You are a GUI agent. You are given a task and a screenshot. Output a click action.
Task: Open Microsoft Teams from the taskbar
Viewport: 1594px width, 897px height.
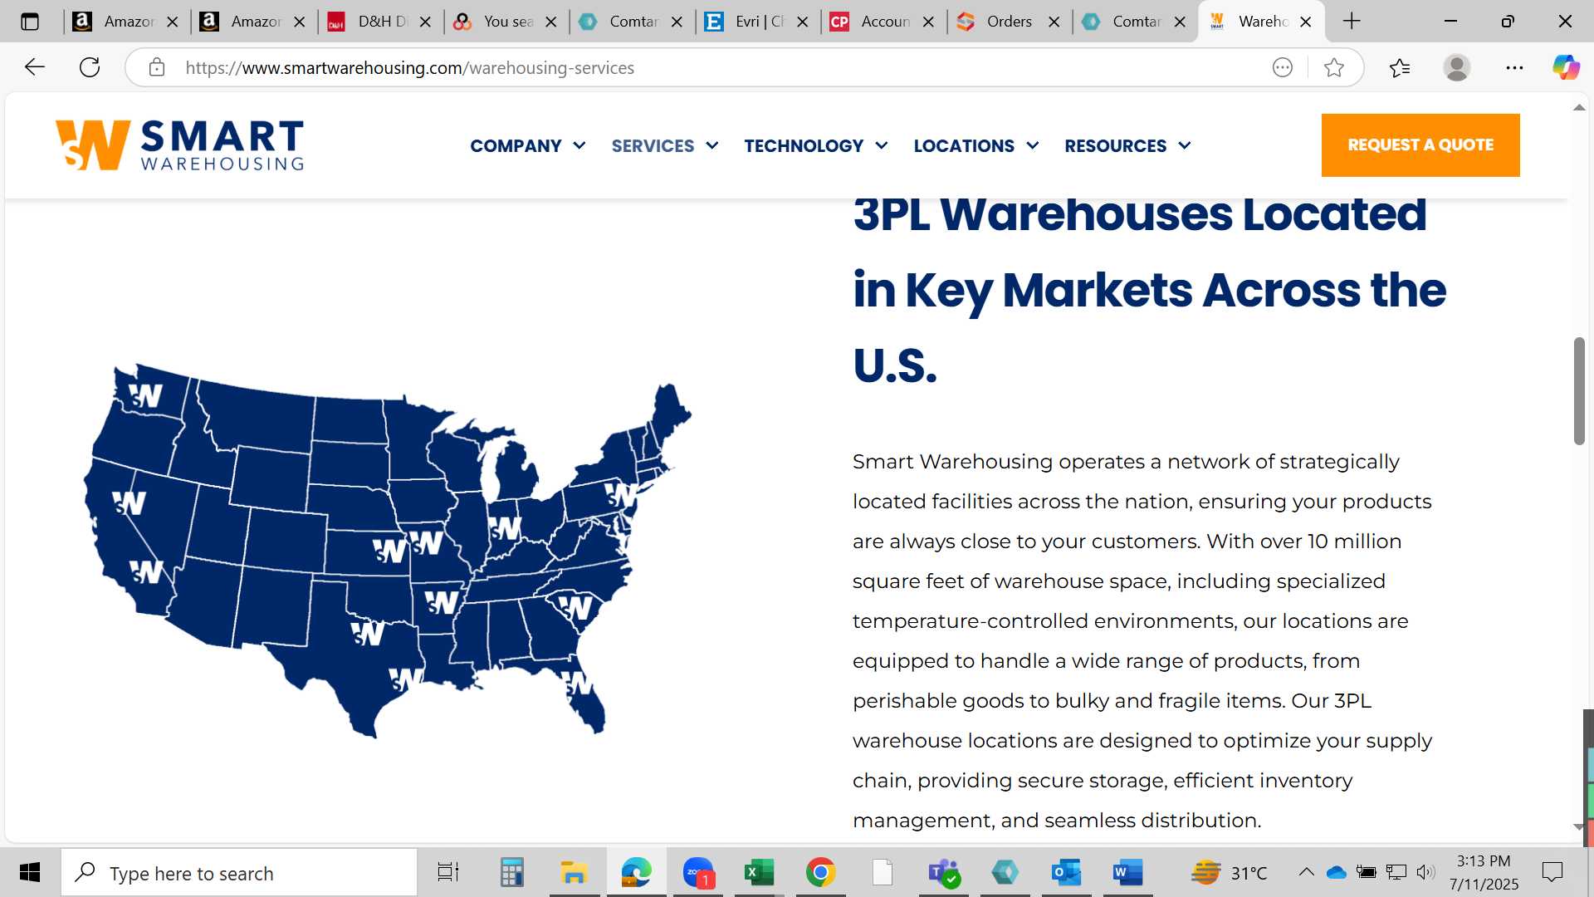944,872
